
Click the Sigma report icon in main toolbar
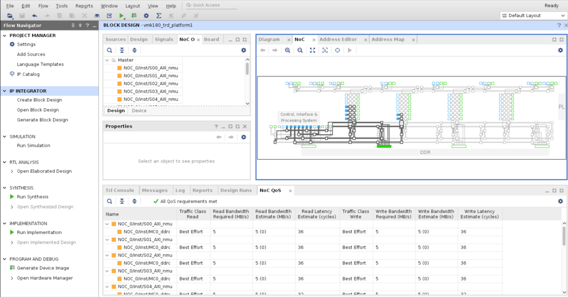point(159,16)
